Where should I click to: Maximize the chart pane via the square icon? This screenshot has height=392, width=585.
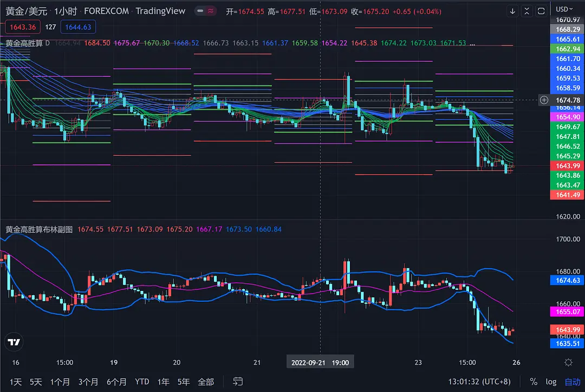pyautogui.click(x=541, y=11)
